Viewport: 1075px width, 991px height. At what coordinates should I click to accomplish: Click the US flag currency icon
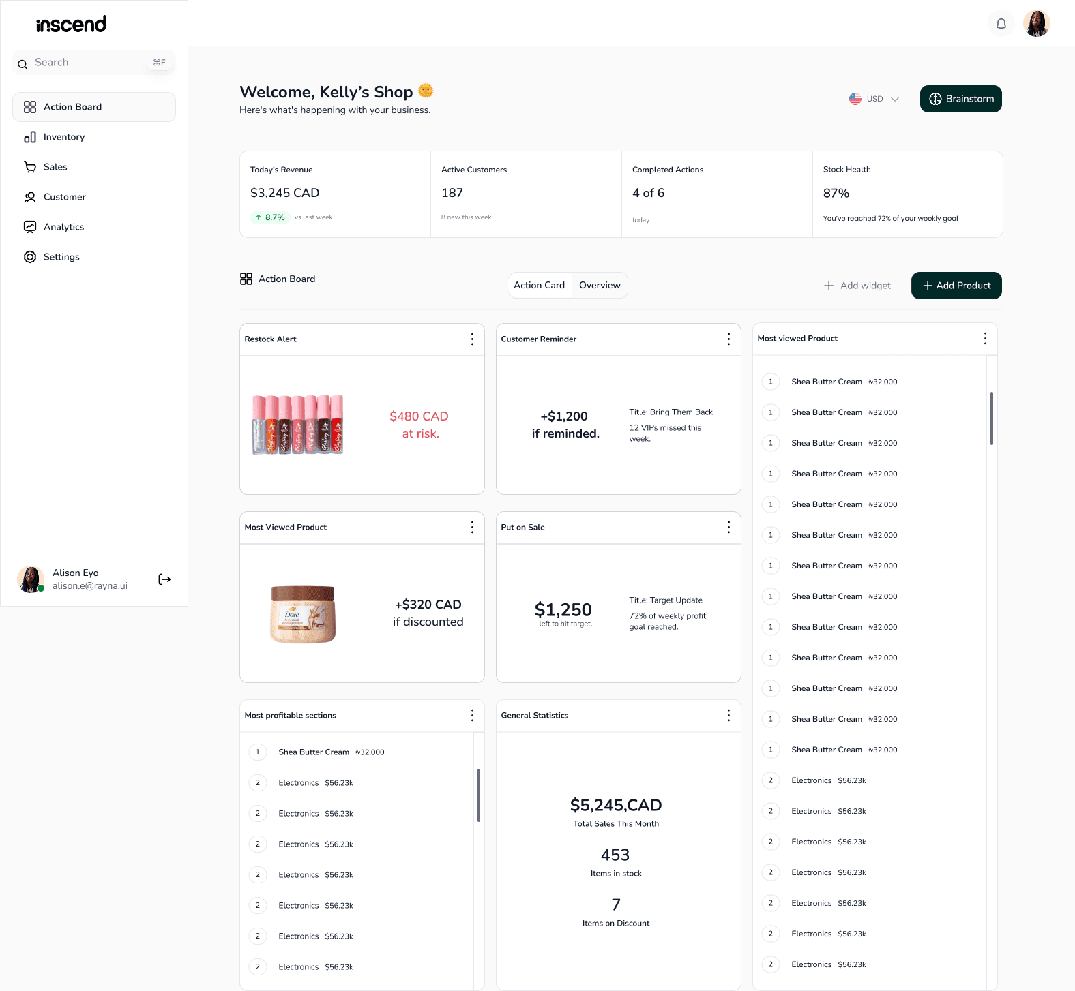pos(855,99)
